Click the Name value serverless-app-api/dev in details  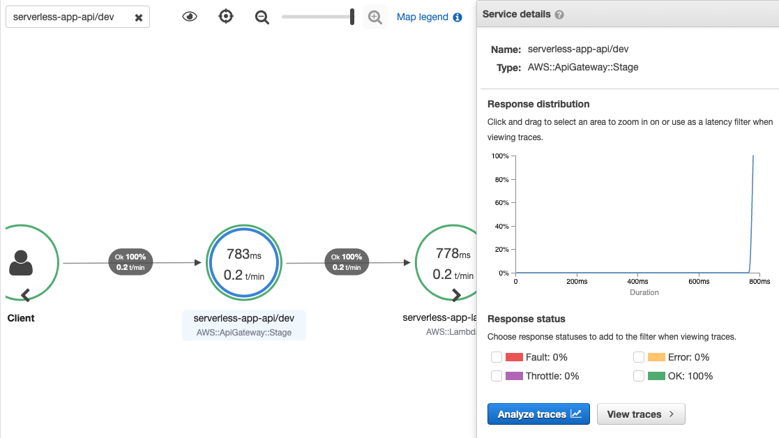577,49
